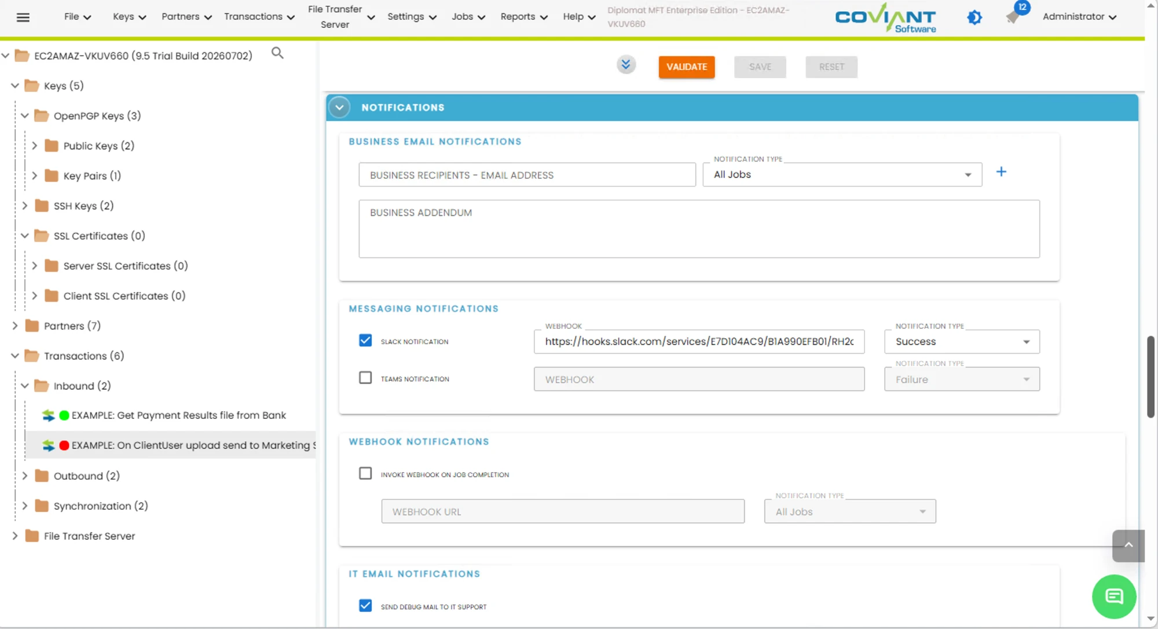The image size is (1158, 629).
Task: Open the hamburger navigation menu
Action: click(23, 17)
